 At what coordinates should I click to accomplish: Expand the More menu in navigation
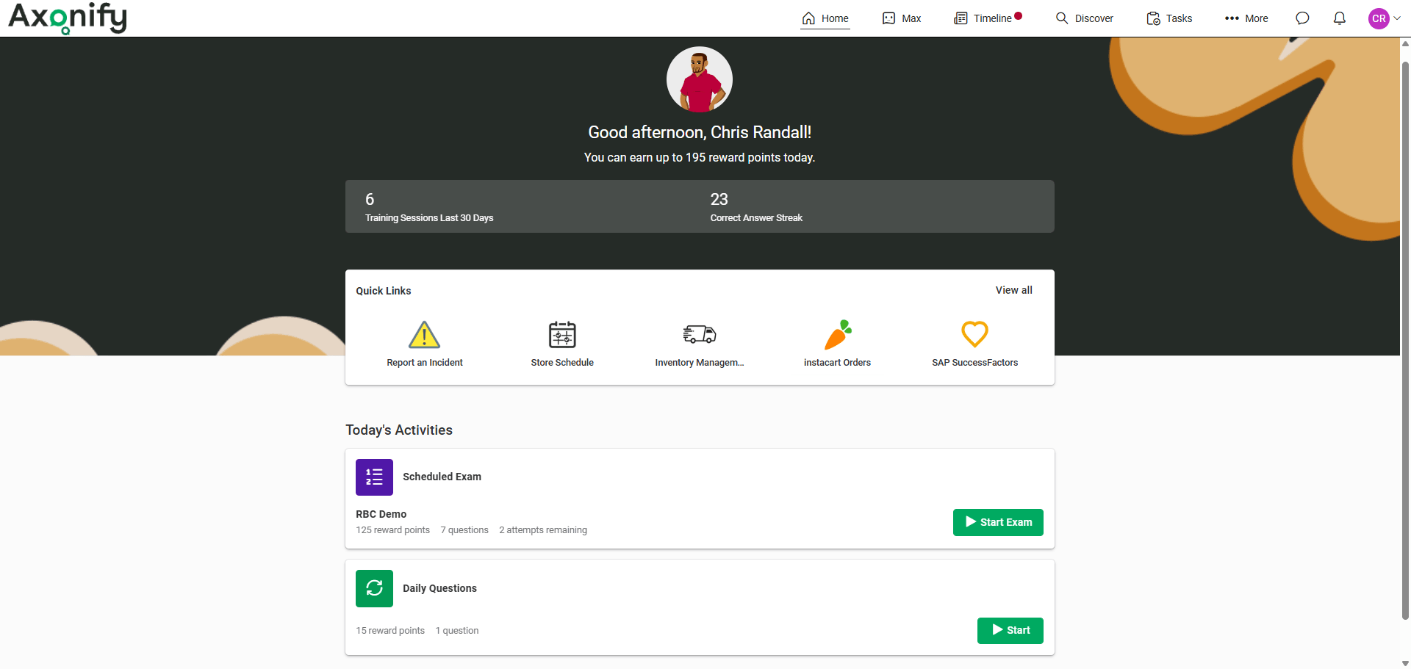1246,18
